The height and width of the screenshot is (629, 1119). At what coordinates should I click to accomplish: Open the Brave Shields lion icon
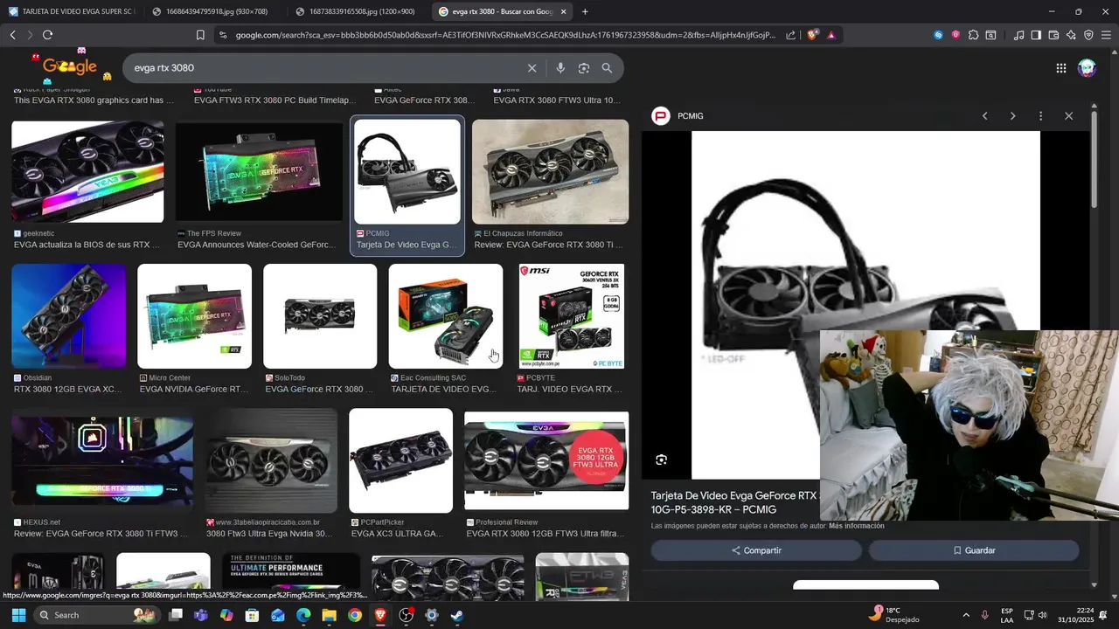coord(812,35)
